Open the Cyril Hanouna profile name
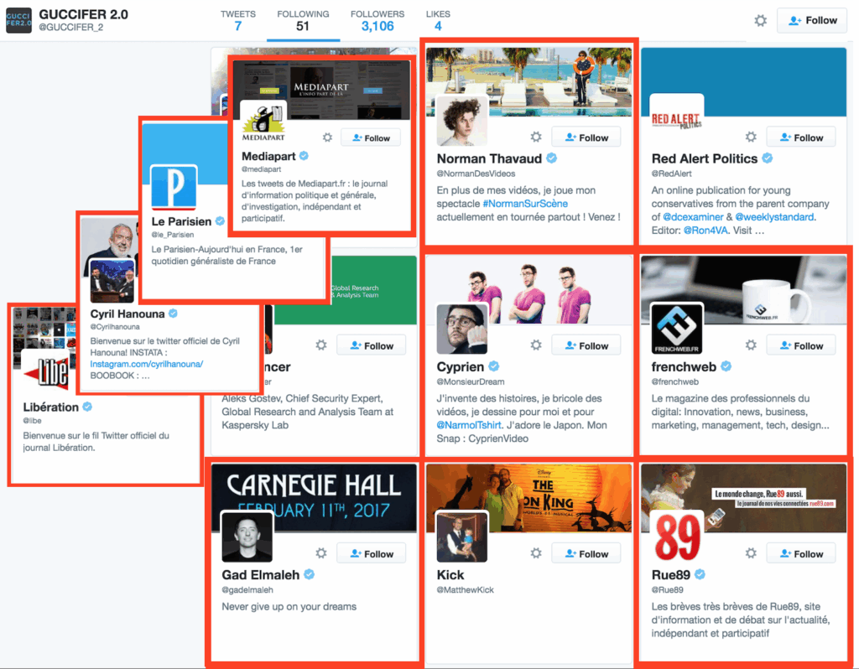Viewport: 859px width, 669px height. (128, 314)
